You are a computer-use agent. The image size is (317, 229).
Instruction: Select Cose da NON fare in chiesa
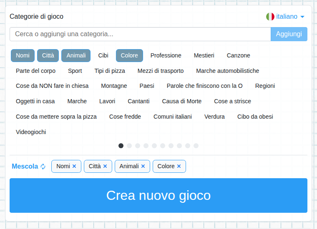(52, 86)
